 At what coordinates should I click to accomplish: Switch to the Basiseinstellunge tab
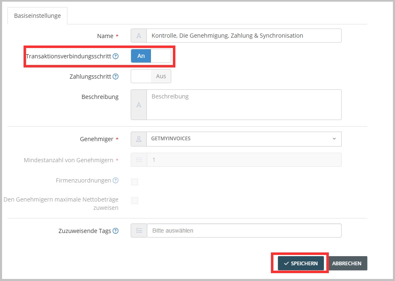[38, 16]
